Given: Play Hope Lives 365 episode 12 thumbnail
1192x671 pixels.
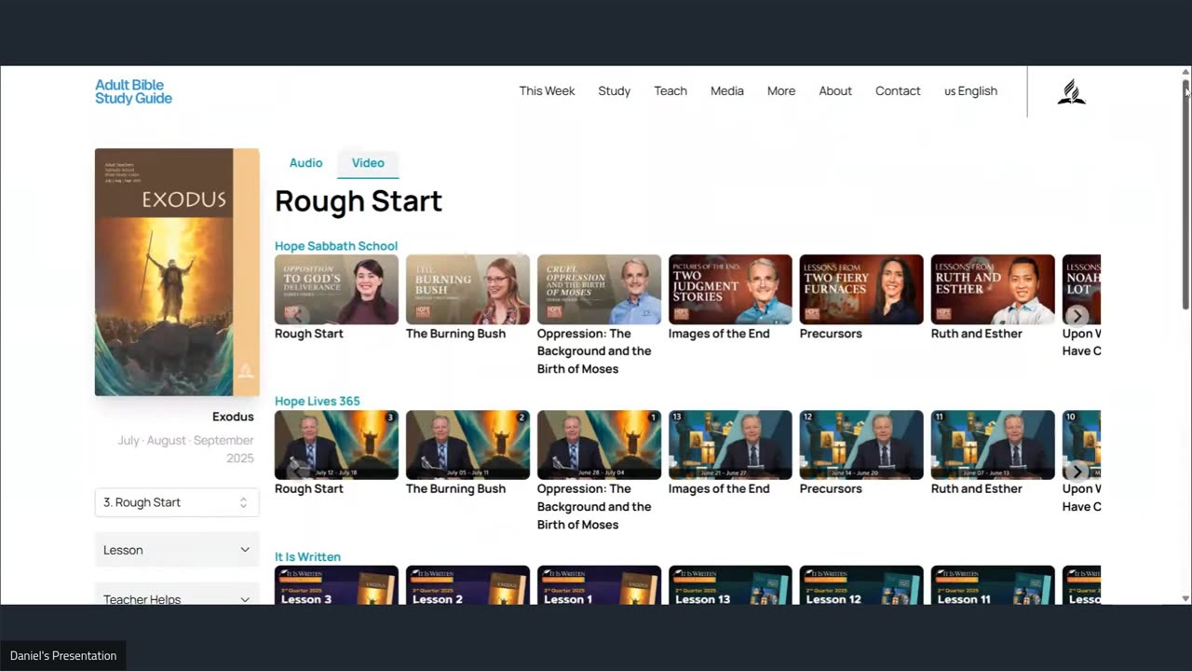Looking at the screenshot, I should click(861, 445).
